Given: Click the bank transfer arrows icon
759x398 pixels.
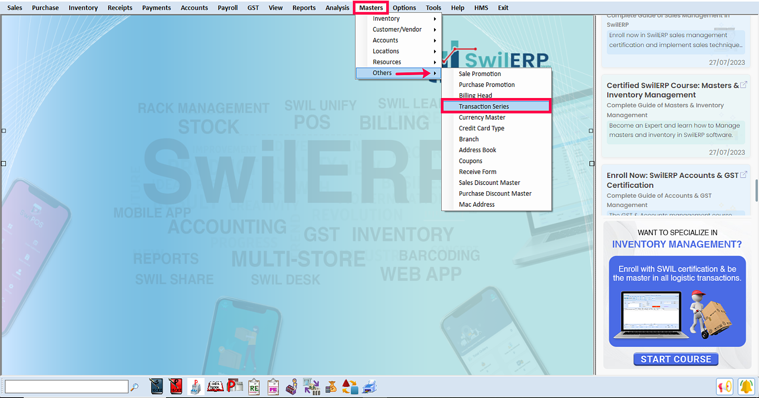Looking at the screenshot, I should tap(312, 387).
